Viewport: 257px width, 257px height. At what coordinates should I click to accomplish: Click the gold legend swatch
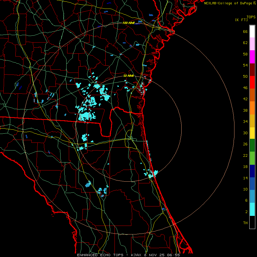tap(252, 121)
